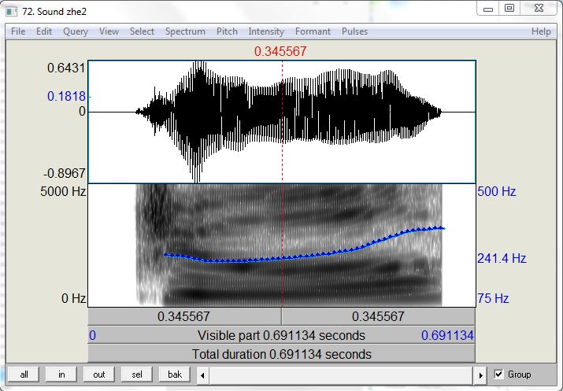The width and height of the screenshot is (563, 391).
Task: Toggle the Group checkbox
Action: point(498,374)
